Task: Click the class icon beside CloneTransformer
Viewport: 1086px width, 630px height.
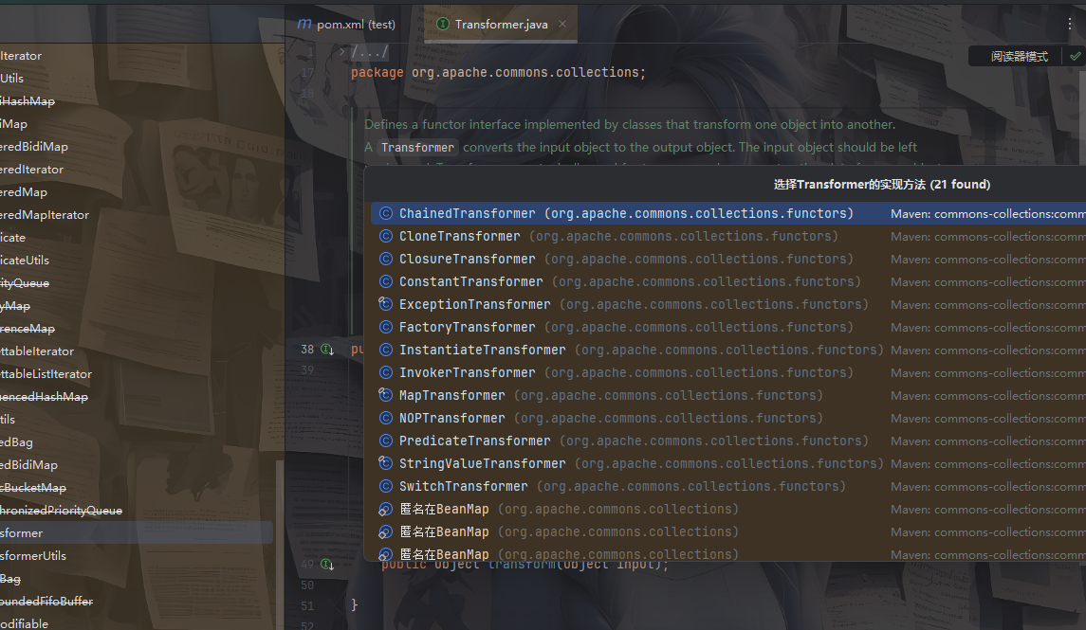Action: coord(386,237)
